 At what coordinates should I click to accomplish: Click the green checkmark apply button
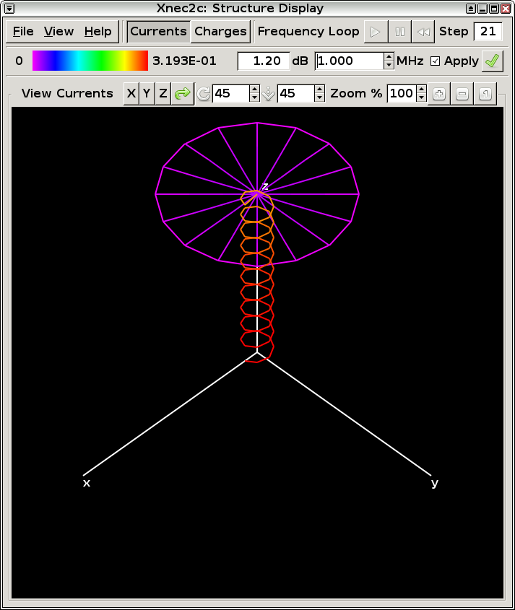coord(493,61)
